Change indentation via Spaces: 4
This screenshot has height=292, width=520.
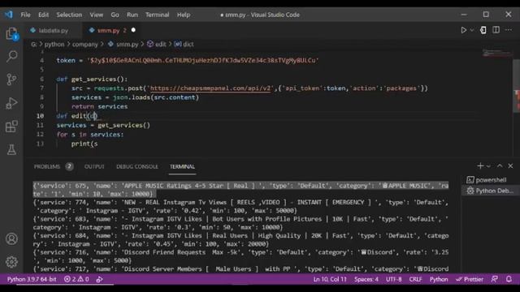tap(366, 279)
